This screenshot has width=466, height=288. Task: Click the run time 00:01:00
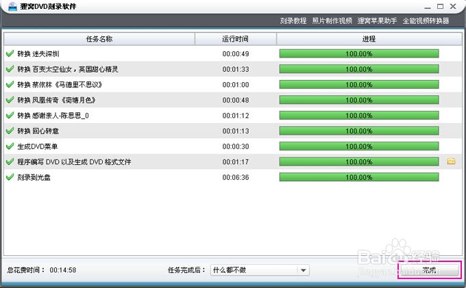236,85
